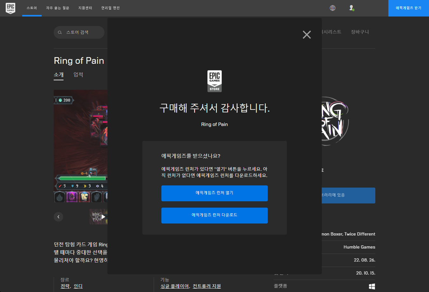The image size is (429, 292).
Task: Open the language globe icon
Action: click(332, 8)
